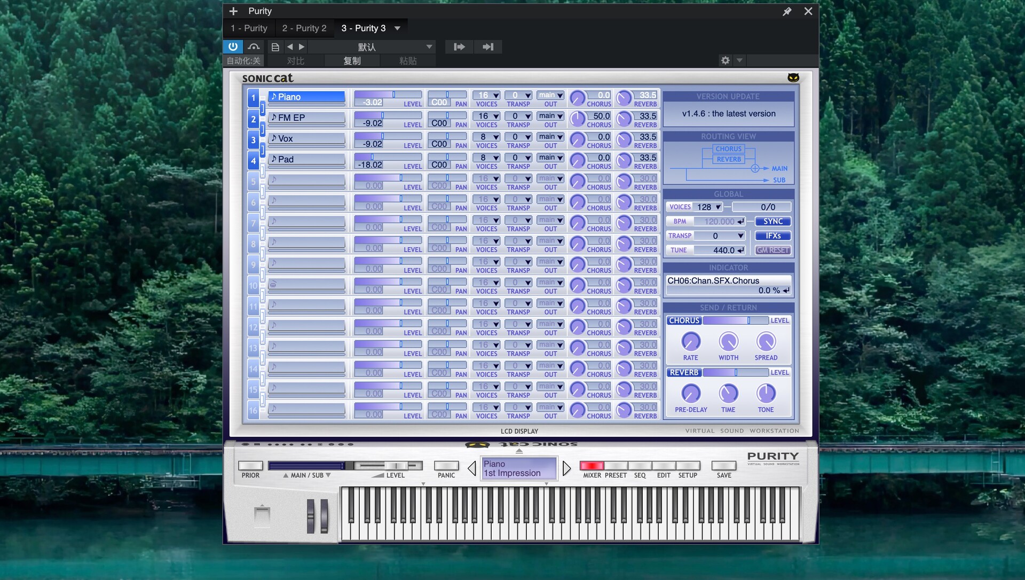
Task: Click the SAVE button
Action: [724, 465]
